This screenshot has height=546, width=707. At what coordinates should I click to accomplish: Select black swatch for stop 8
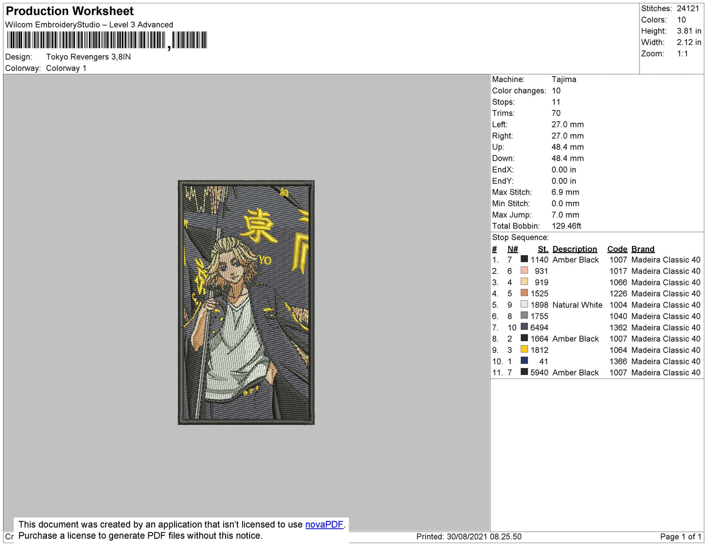[524, 338]
